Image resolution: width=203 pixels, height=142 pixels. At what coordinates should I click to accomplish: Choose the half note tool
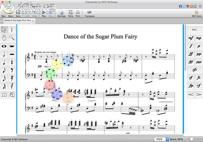(x=4, y=54)
